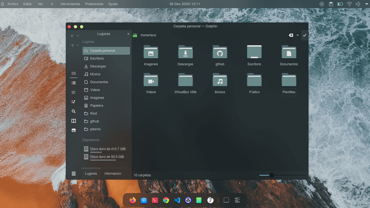
Task: Clear the location bar with the erase icon
Action: (x=291, y=35)
